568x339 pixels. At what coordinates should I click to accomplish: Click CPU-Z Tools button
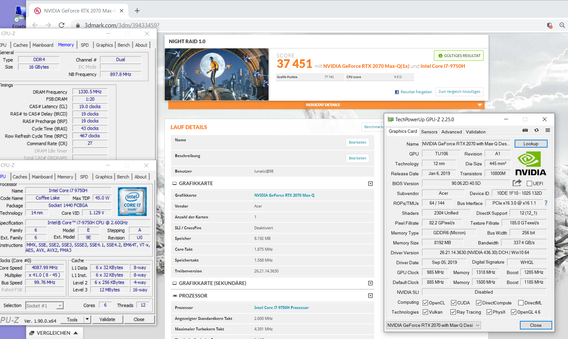72,319
